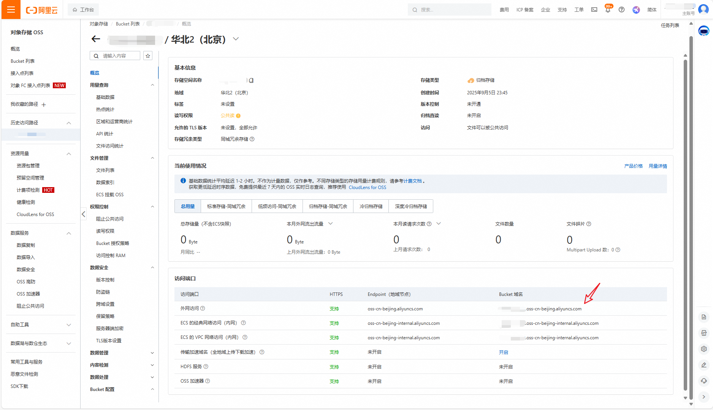The width and height of the screenshot is (713, 410).
Task: Open Bucket 列表 in the left sidebar
Action: click(22, 61)
